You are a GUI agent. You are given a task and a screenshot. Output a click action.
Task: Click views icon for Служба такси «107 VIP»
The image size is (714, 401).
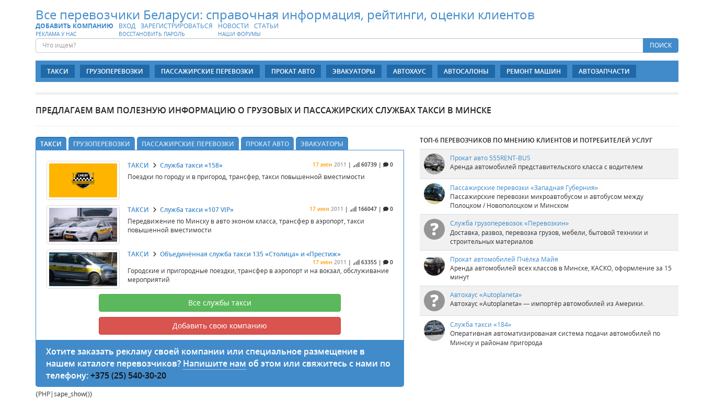point(353,209)
